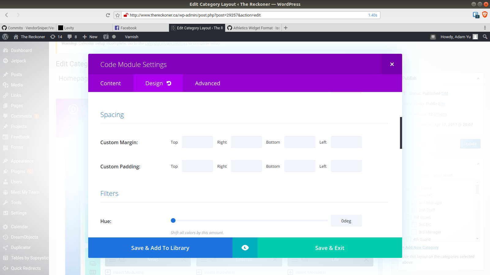
Task: Switch to the Advanced tab in module settings
Action: tap(207, 83)
